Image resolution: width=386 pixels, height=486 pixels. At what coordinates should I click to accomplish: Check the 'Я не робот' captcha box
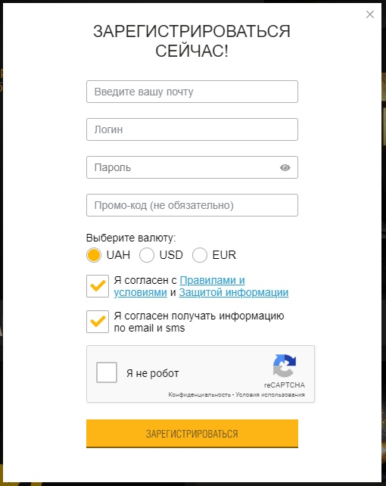coord(107,372)
